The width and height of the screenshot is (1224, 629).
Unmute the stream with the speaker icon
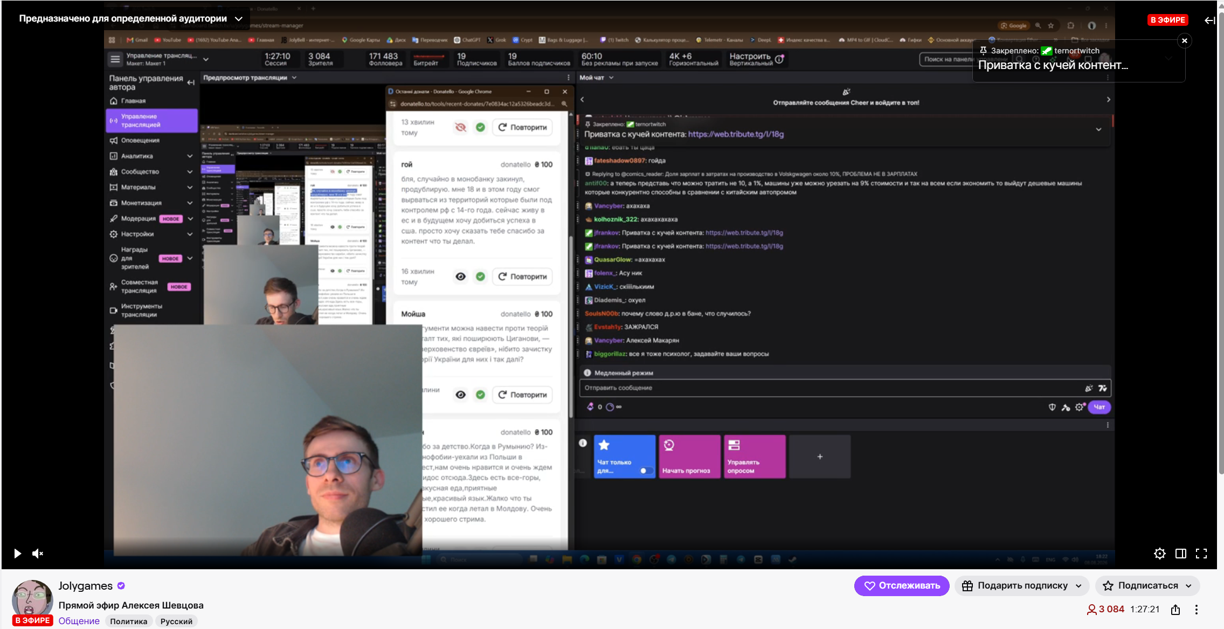click(x=38, y=554)
